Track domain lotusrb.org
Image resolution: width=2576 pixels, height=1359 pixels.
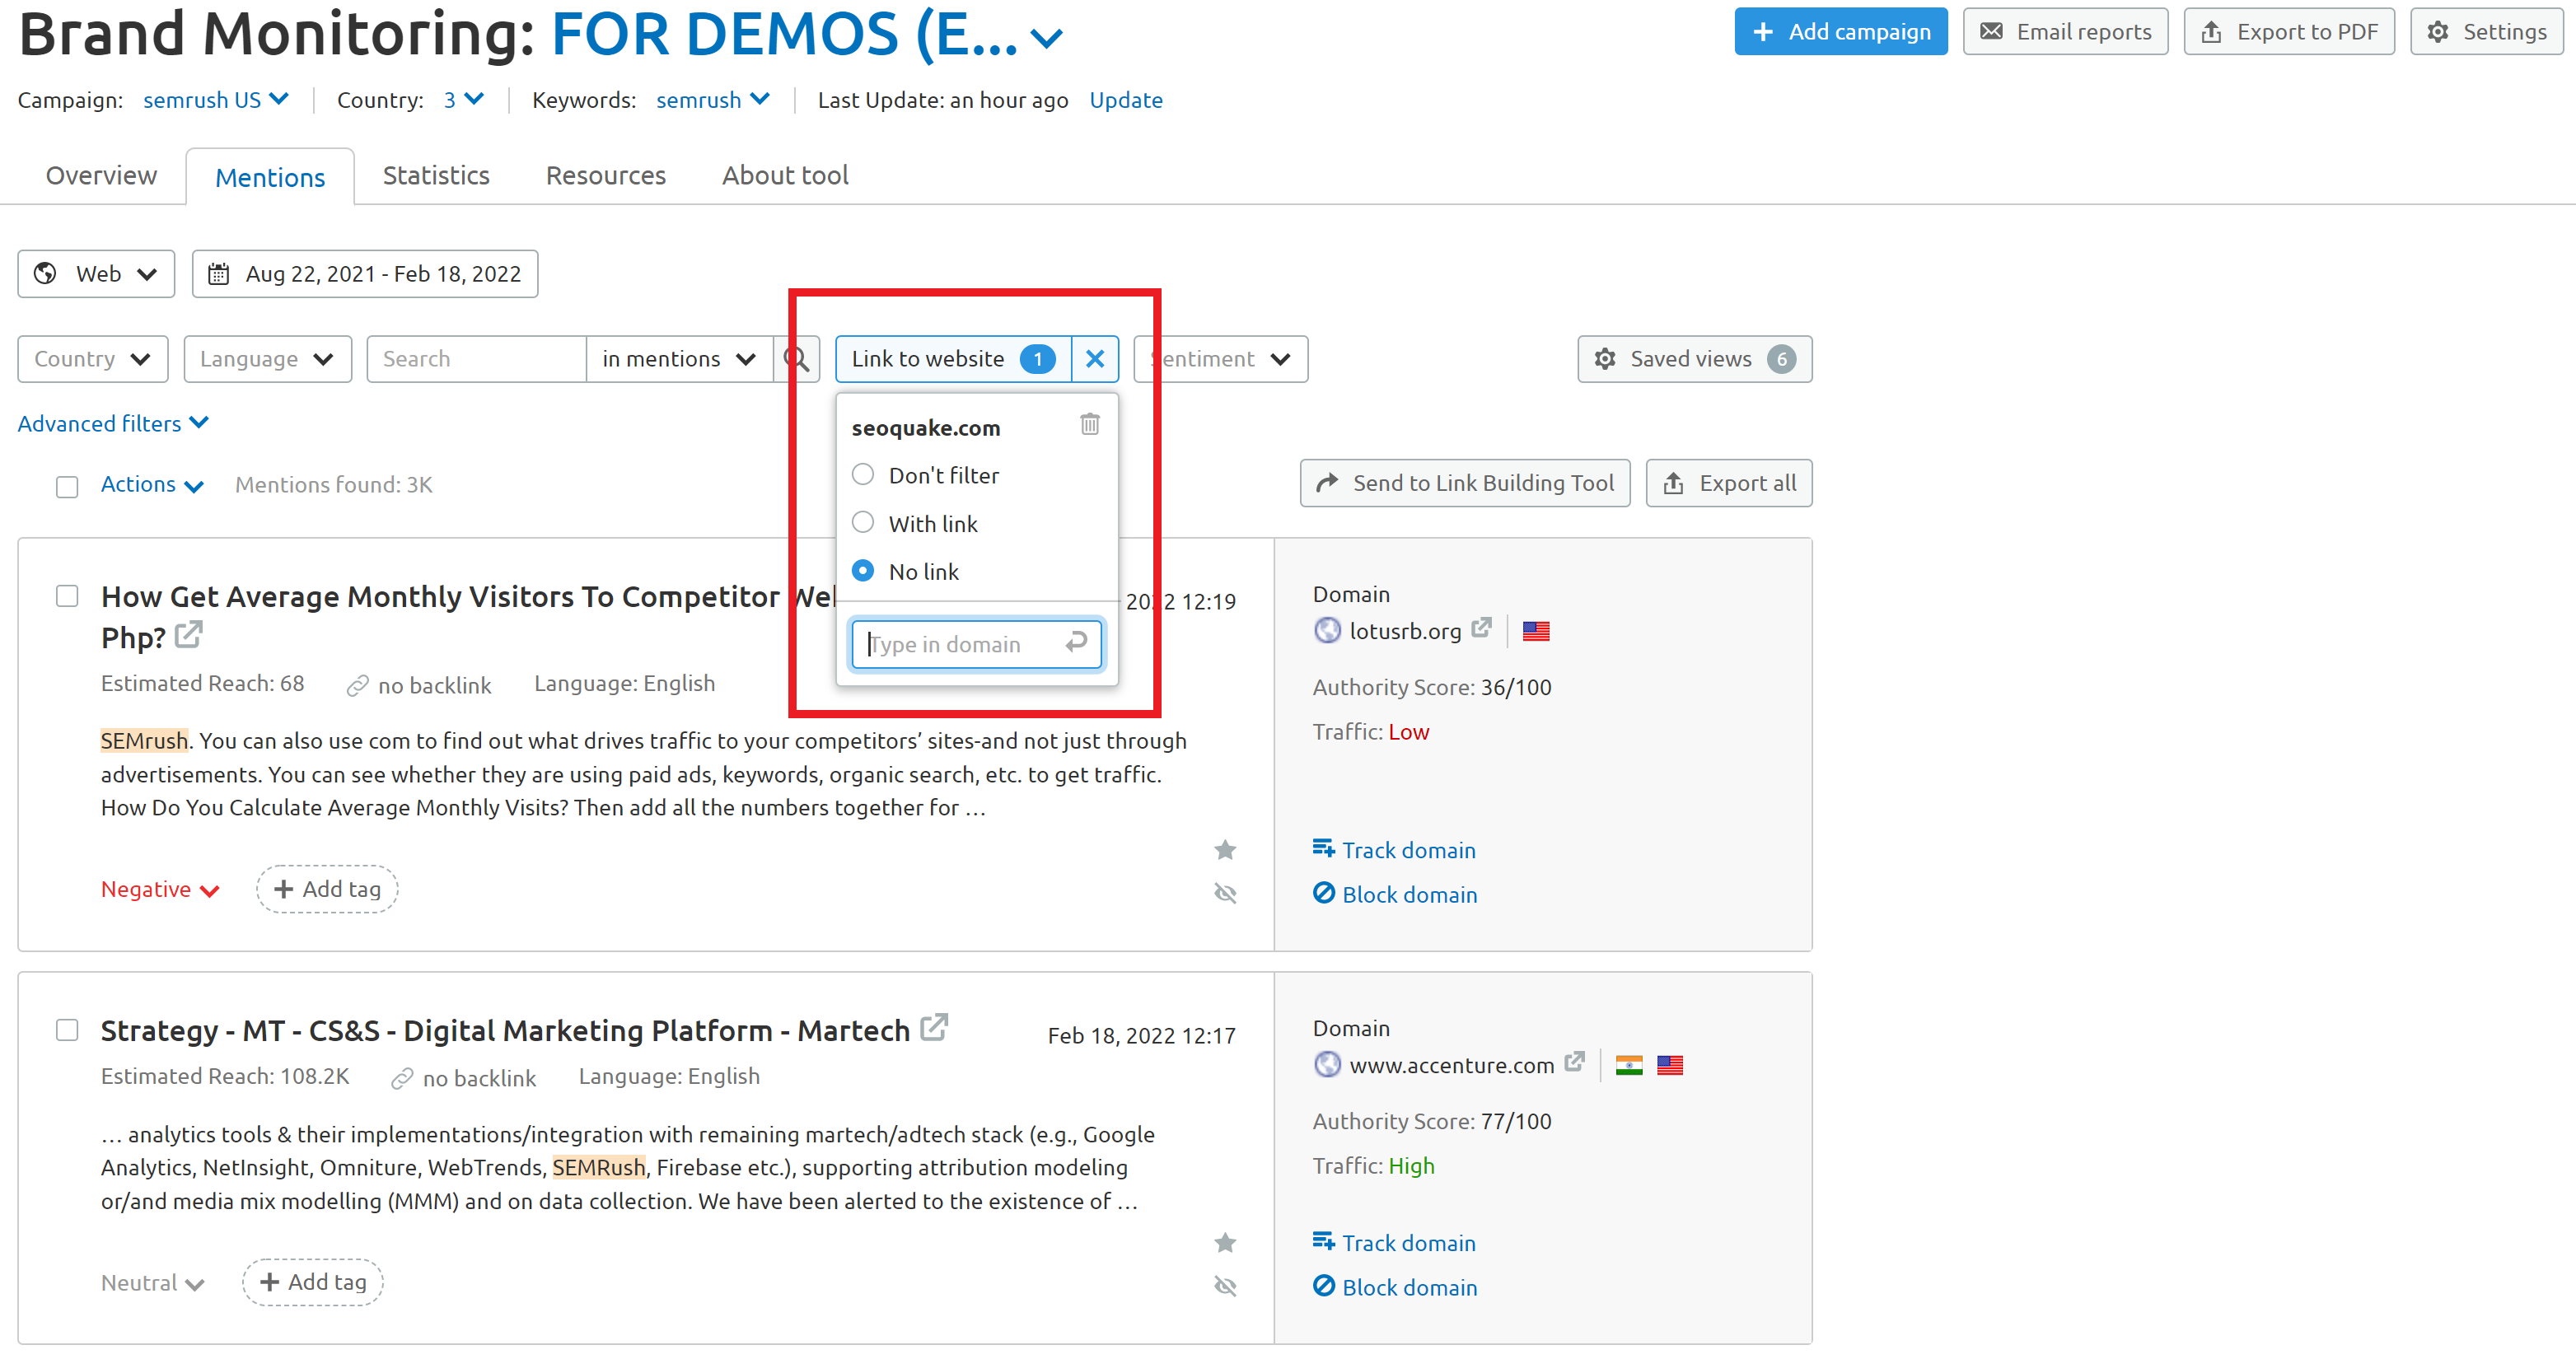tap(1394, 850)
